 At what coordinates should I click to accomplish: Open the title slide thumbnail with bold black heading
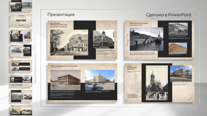tap(21, 20)
